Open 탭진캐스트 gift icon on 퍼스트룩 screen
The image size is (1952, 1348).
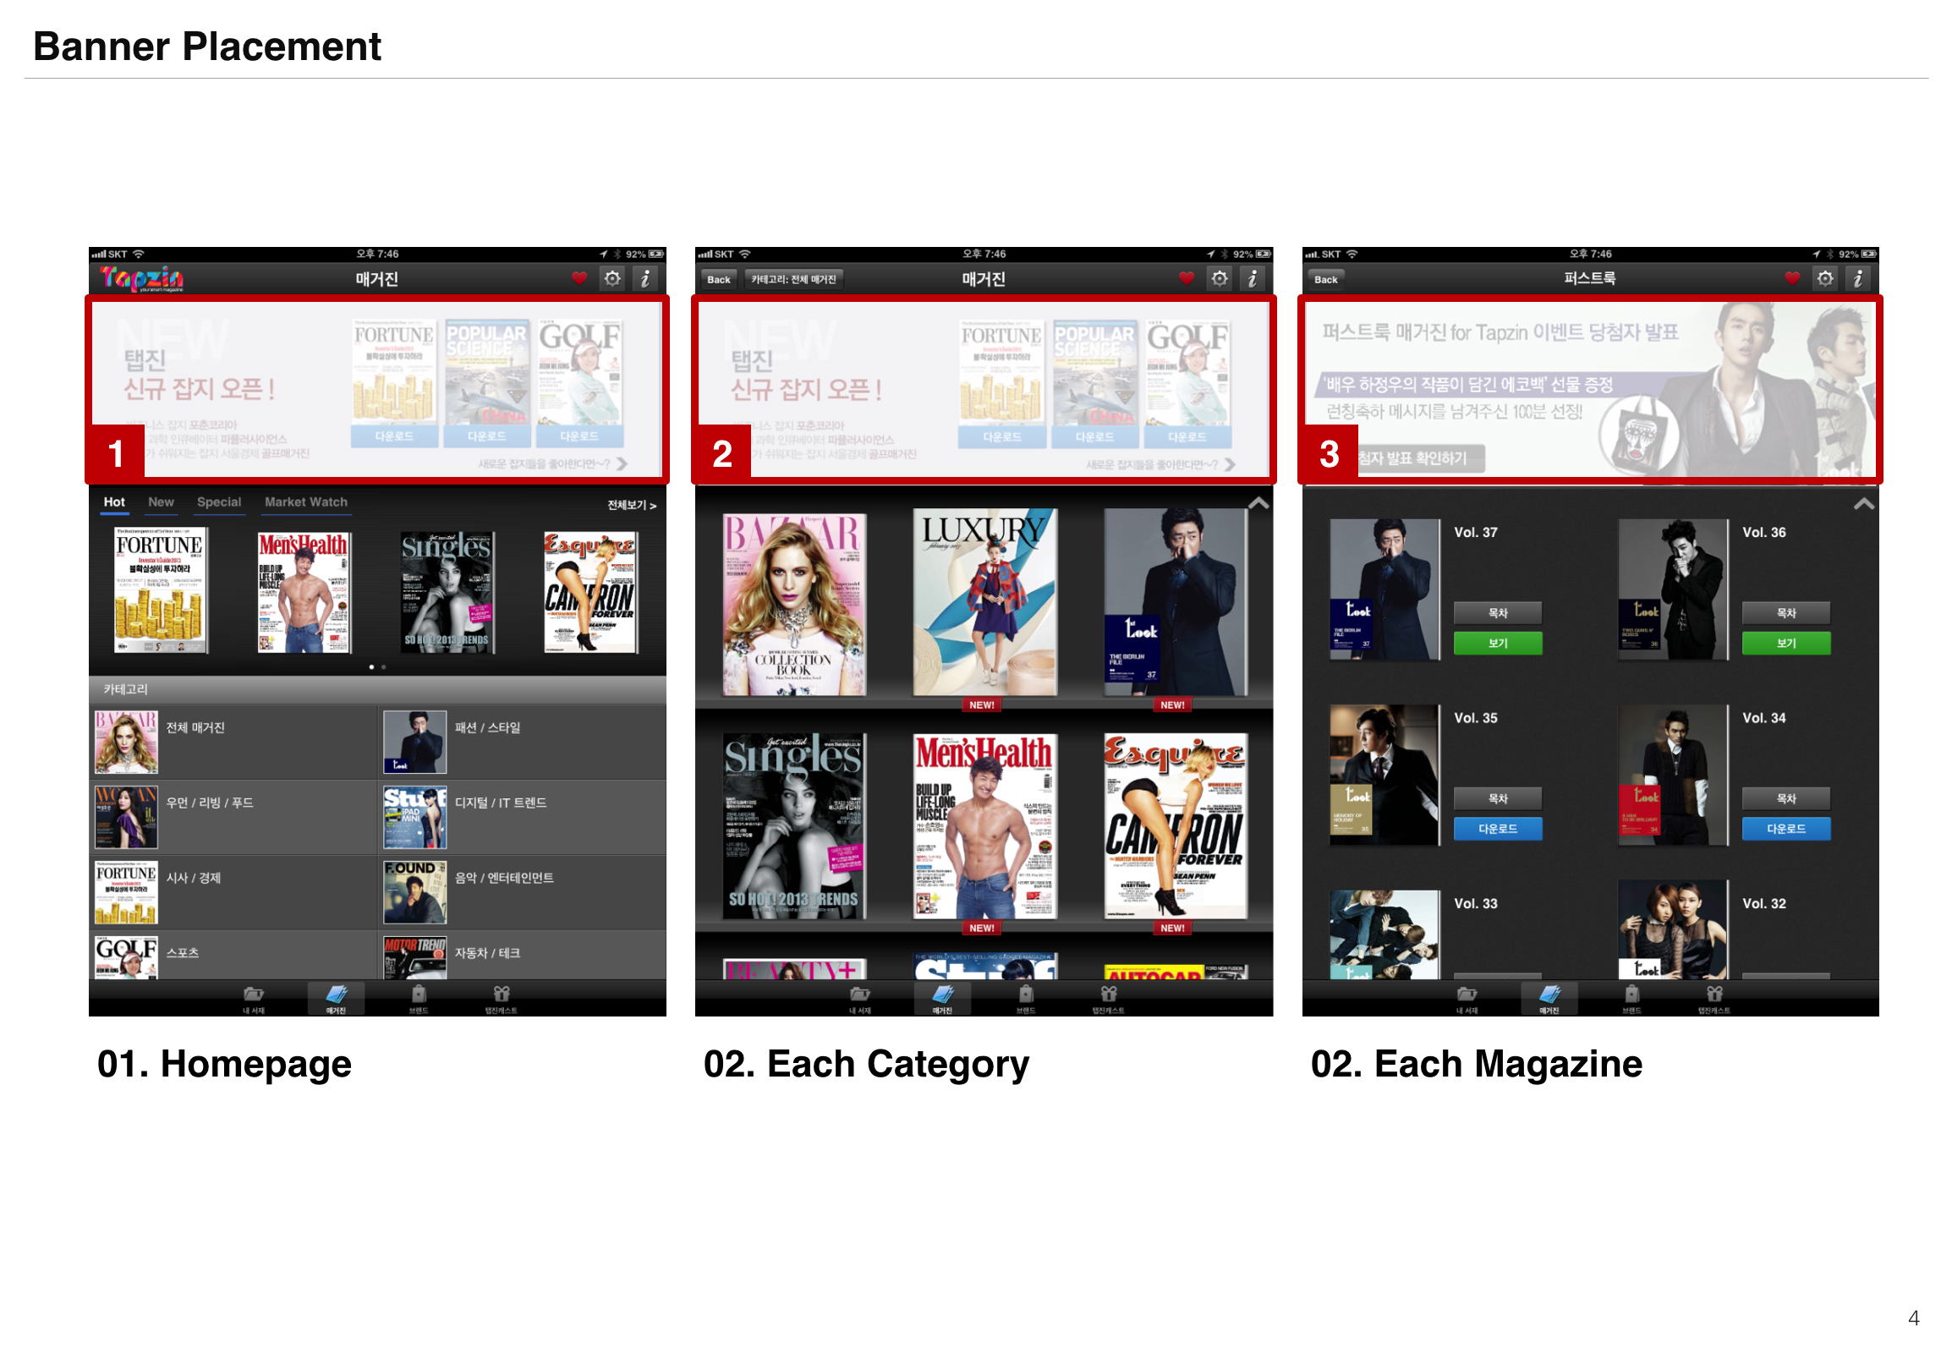[x=1715, y=999]
